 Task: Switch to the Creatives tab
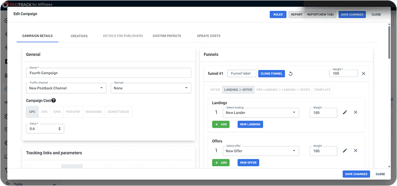pos(79,36)
